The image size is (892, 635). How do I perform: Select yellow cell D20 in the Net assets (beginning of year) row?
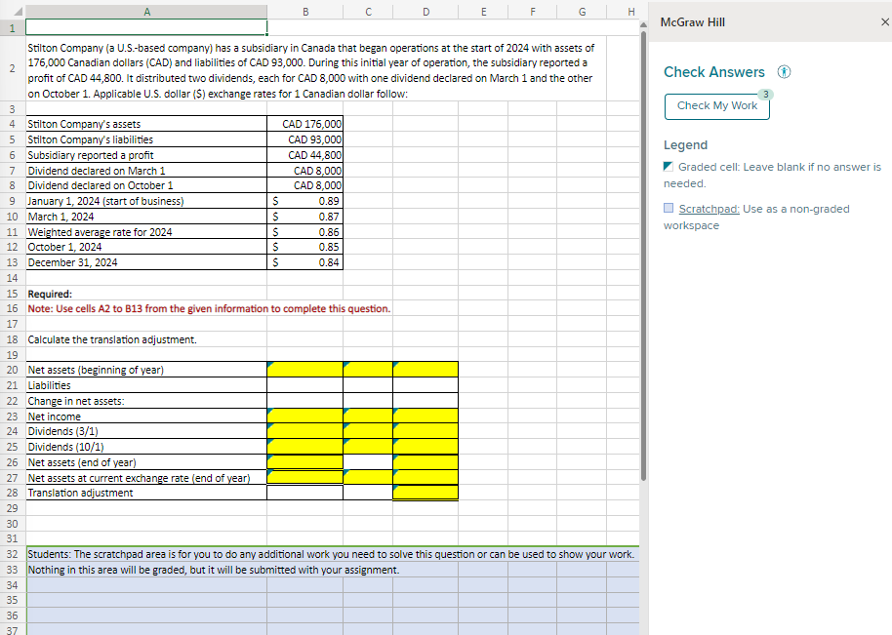426,370
